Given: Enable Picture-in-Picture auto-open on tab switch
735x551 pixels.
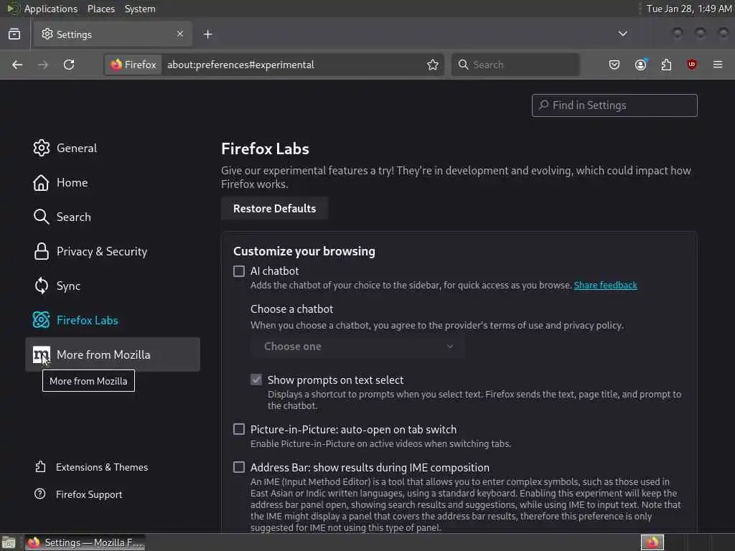Looking at the screenshot, I should click(x=239, y=429).
